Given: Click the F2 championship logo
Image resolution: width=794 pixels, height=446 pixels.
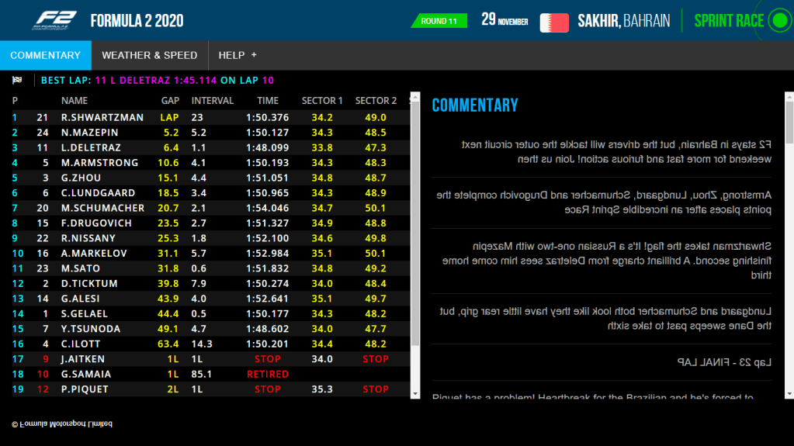Looking at the screenshot, I should click(54, 21).
